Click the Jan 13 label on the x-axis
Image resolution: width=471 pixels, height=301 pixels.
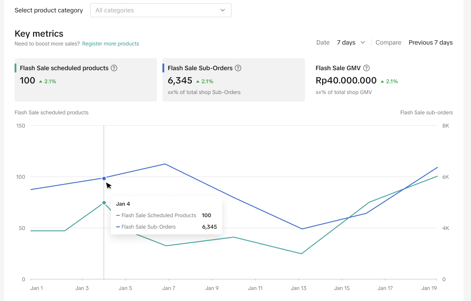(299, 288)
